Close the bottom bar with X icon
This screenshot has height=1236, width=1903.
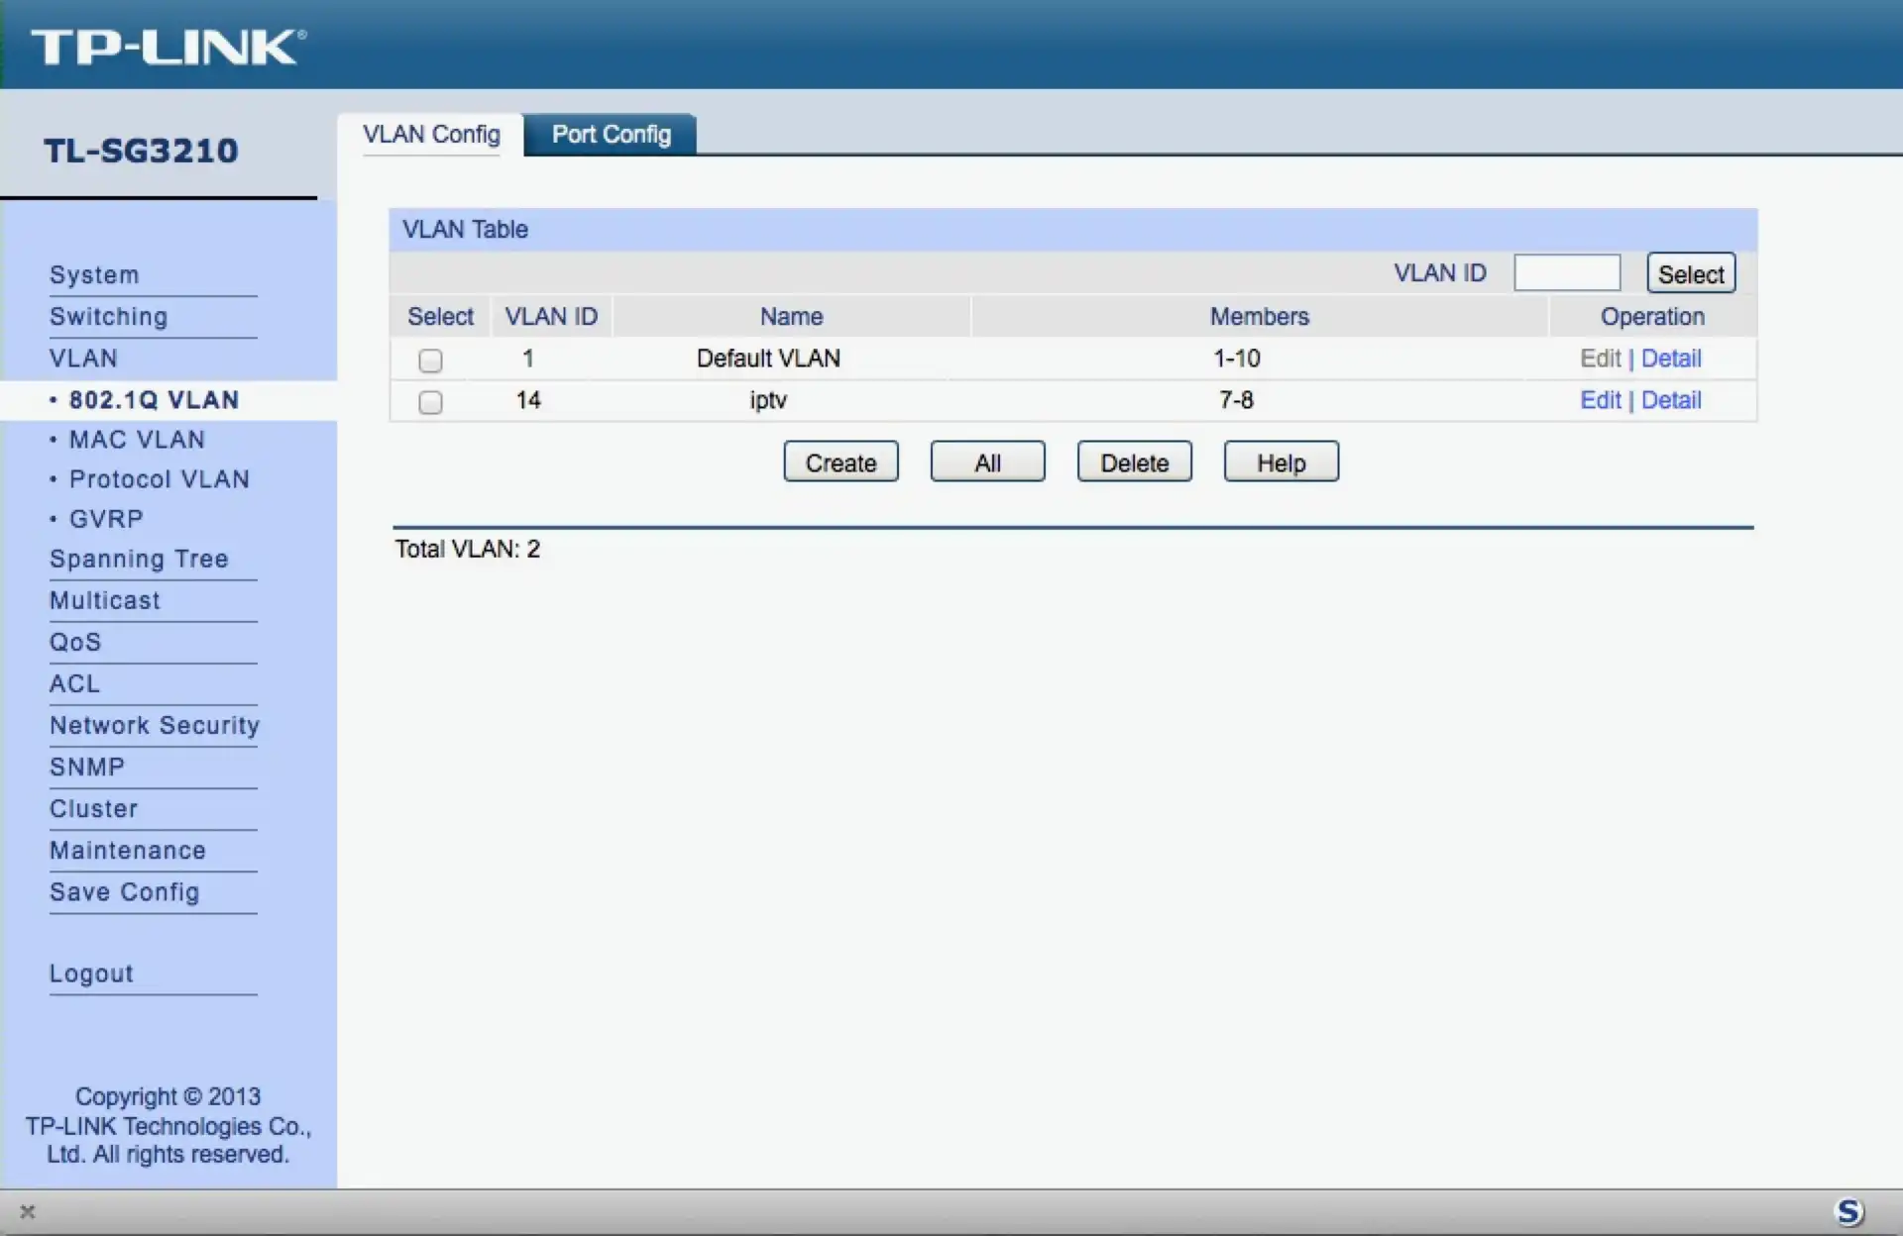[28, 1211]
